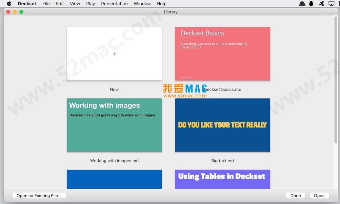
Task: Click the 'New' label
Action: (x=114, y=90)
